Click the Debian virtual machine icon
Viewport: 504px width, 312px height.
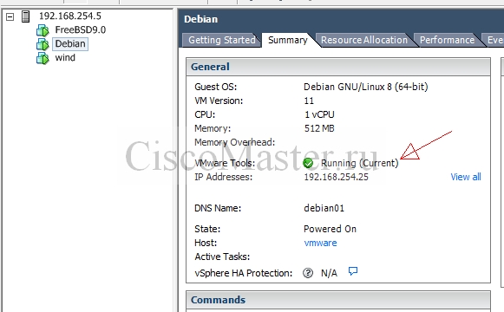43,44
